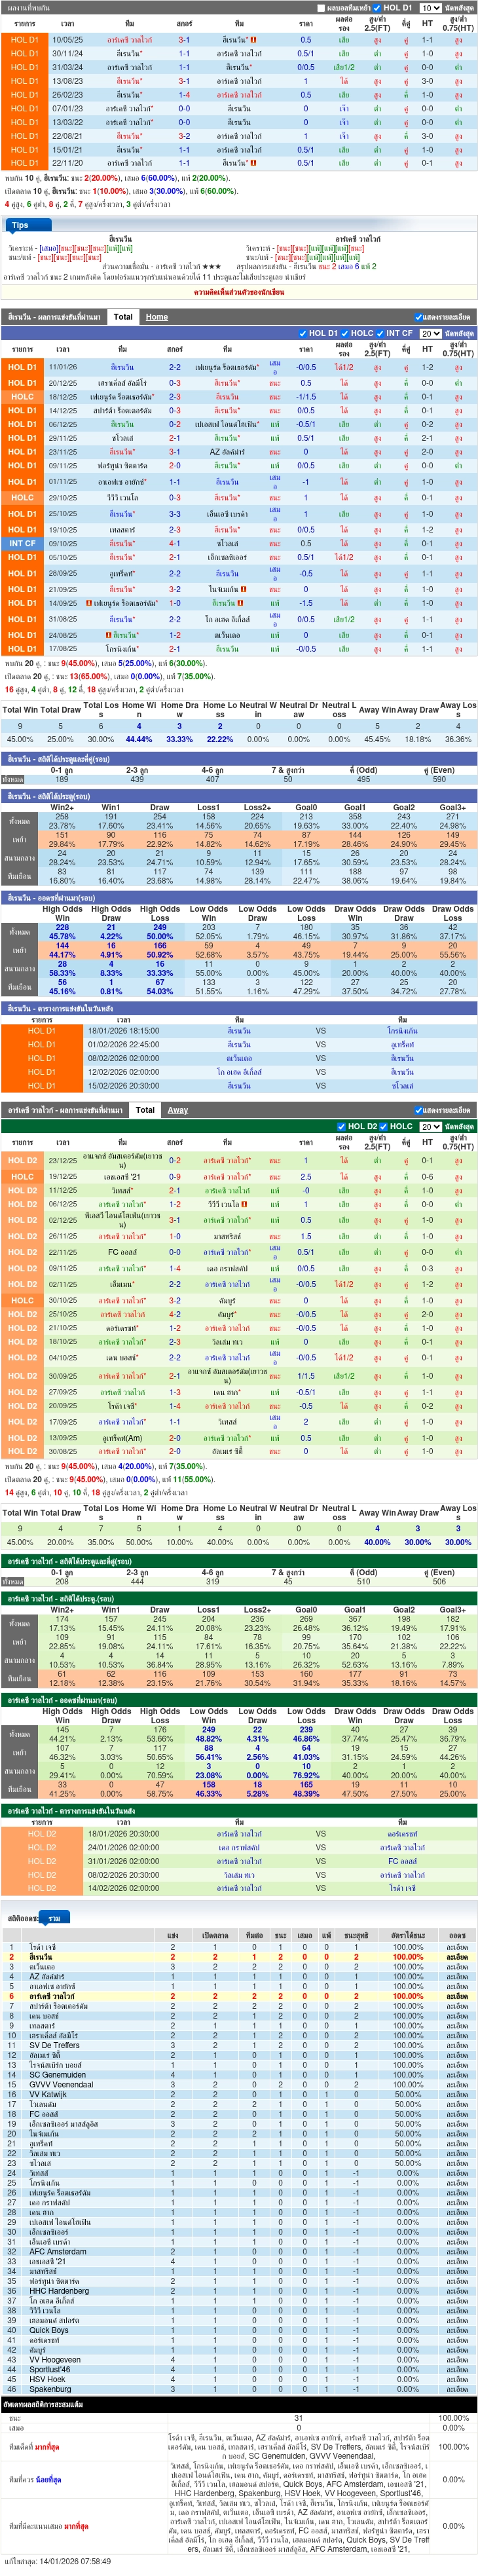Click the INT CF league badge dated 09/10/25

[x=22, y=544]
